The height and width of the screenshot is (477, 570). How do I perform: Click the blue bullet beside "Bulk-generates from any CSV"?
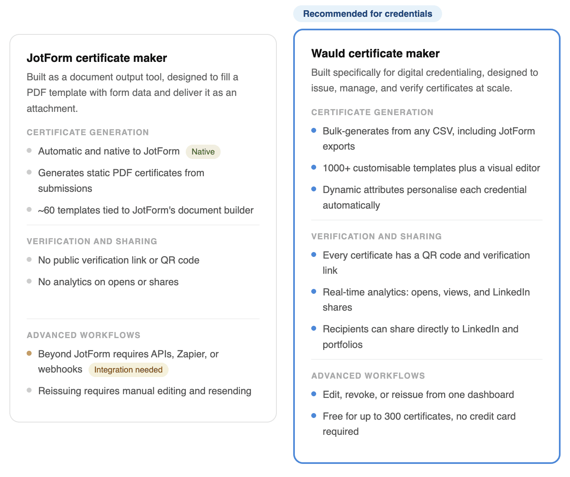click(314, 130)
